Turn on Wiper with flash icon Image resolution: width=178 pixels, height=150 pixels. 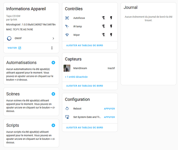click(x=111, y=35)
